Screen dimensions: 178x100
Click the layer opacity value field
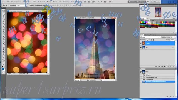click(x=172, y=37)
